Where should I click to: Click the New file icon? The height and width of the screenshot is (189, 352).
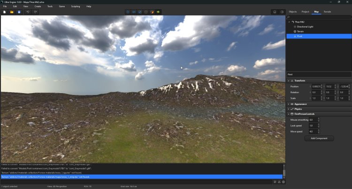point(4,12)
